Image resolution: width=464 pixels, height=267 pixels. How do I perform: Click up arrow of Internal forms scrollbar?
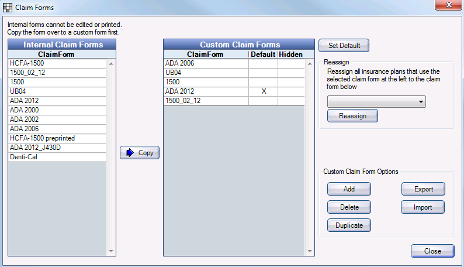pyautogui.click(x=111, y=64)
